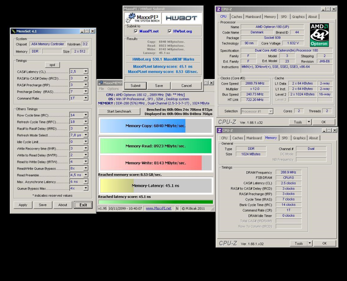Open RAS# Precharge (tRP) dropdown
This screenshot has width=347, height=281.
coord(86,85)
